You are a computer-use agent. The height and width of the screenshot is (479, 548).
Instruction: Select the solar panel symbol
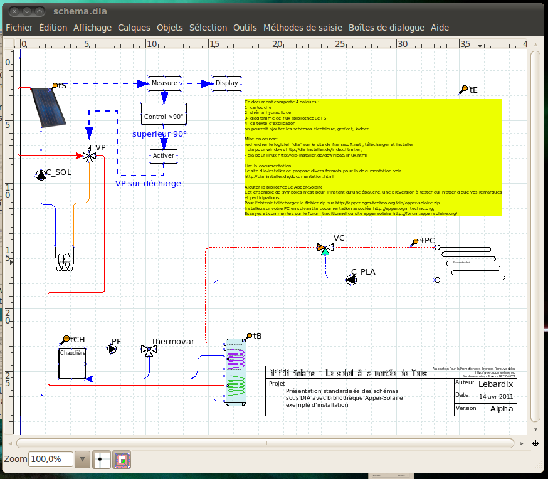(47, 105)
